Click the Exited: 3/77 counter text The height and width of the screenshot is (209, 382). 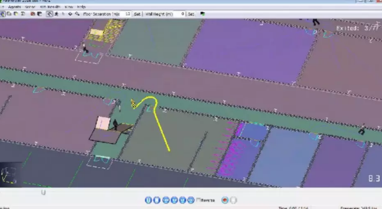(x=358, y=28)
